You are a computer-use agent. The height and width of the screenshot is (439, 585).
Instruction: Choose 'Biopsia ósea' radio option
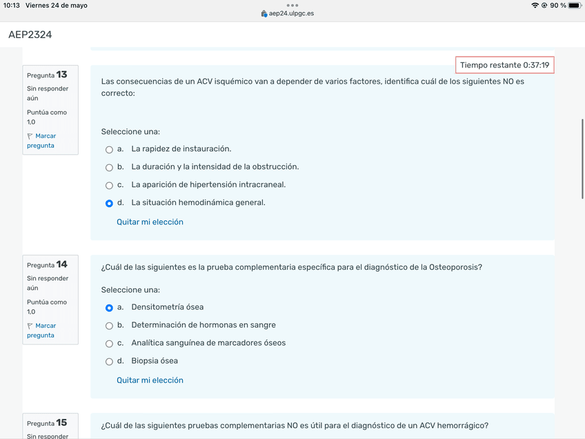click(x=109, y=362)
